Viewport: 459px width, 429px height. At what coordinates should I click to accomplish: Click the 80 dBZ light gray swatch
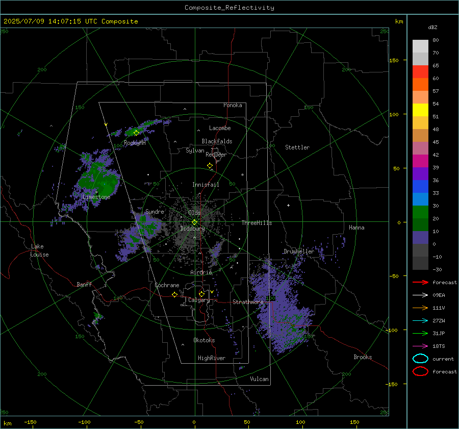420,46
